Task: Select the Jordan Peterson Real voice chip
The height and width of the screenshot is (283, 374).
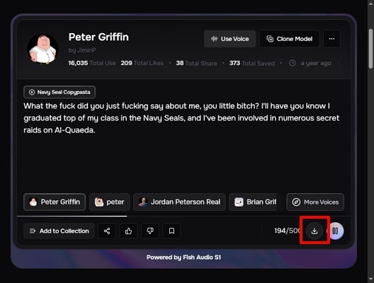Action: coord(179,202)
